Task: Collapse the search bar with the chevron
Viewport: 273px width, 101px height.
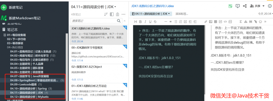Action: pos(125,21)
